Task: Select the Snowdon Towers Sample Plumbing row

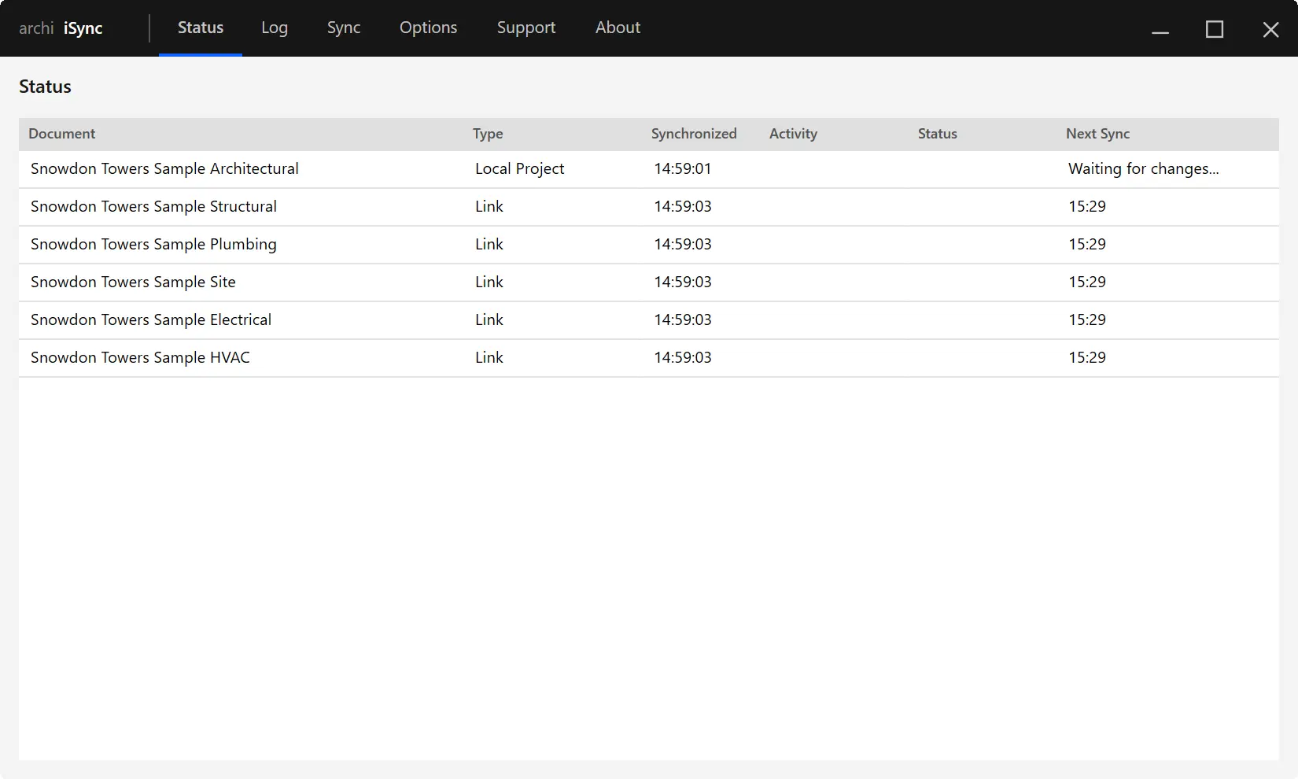Action: click(x=153, y=244)
